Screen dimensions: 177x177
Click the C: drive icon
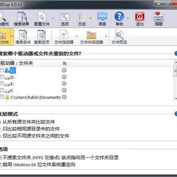[x=7, y=70]
